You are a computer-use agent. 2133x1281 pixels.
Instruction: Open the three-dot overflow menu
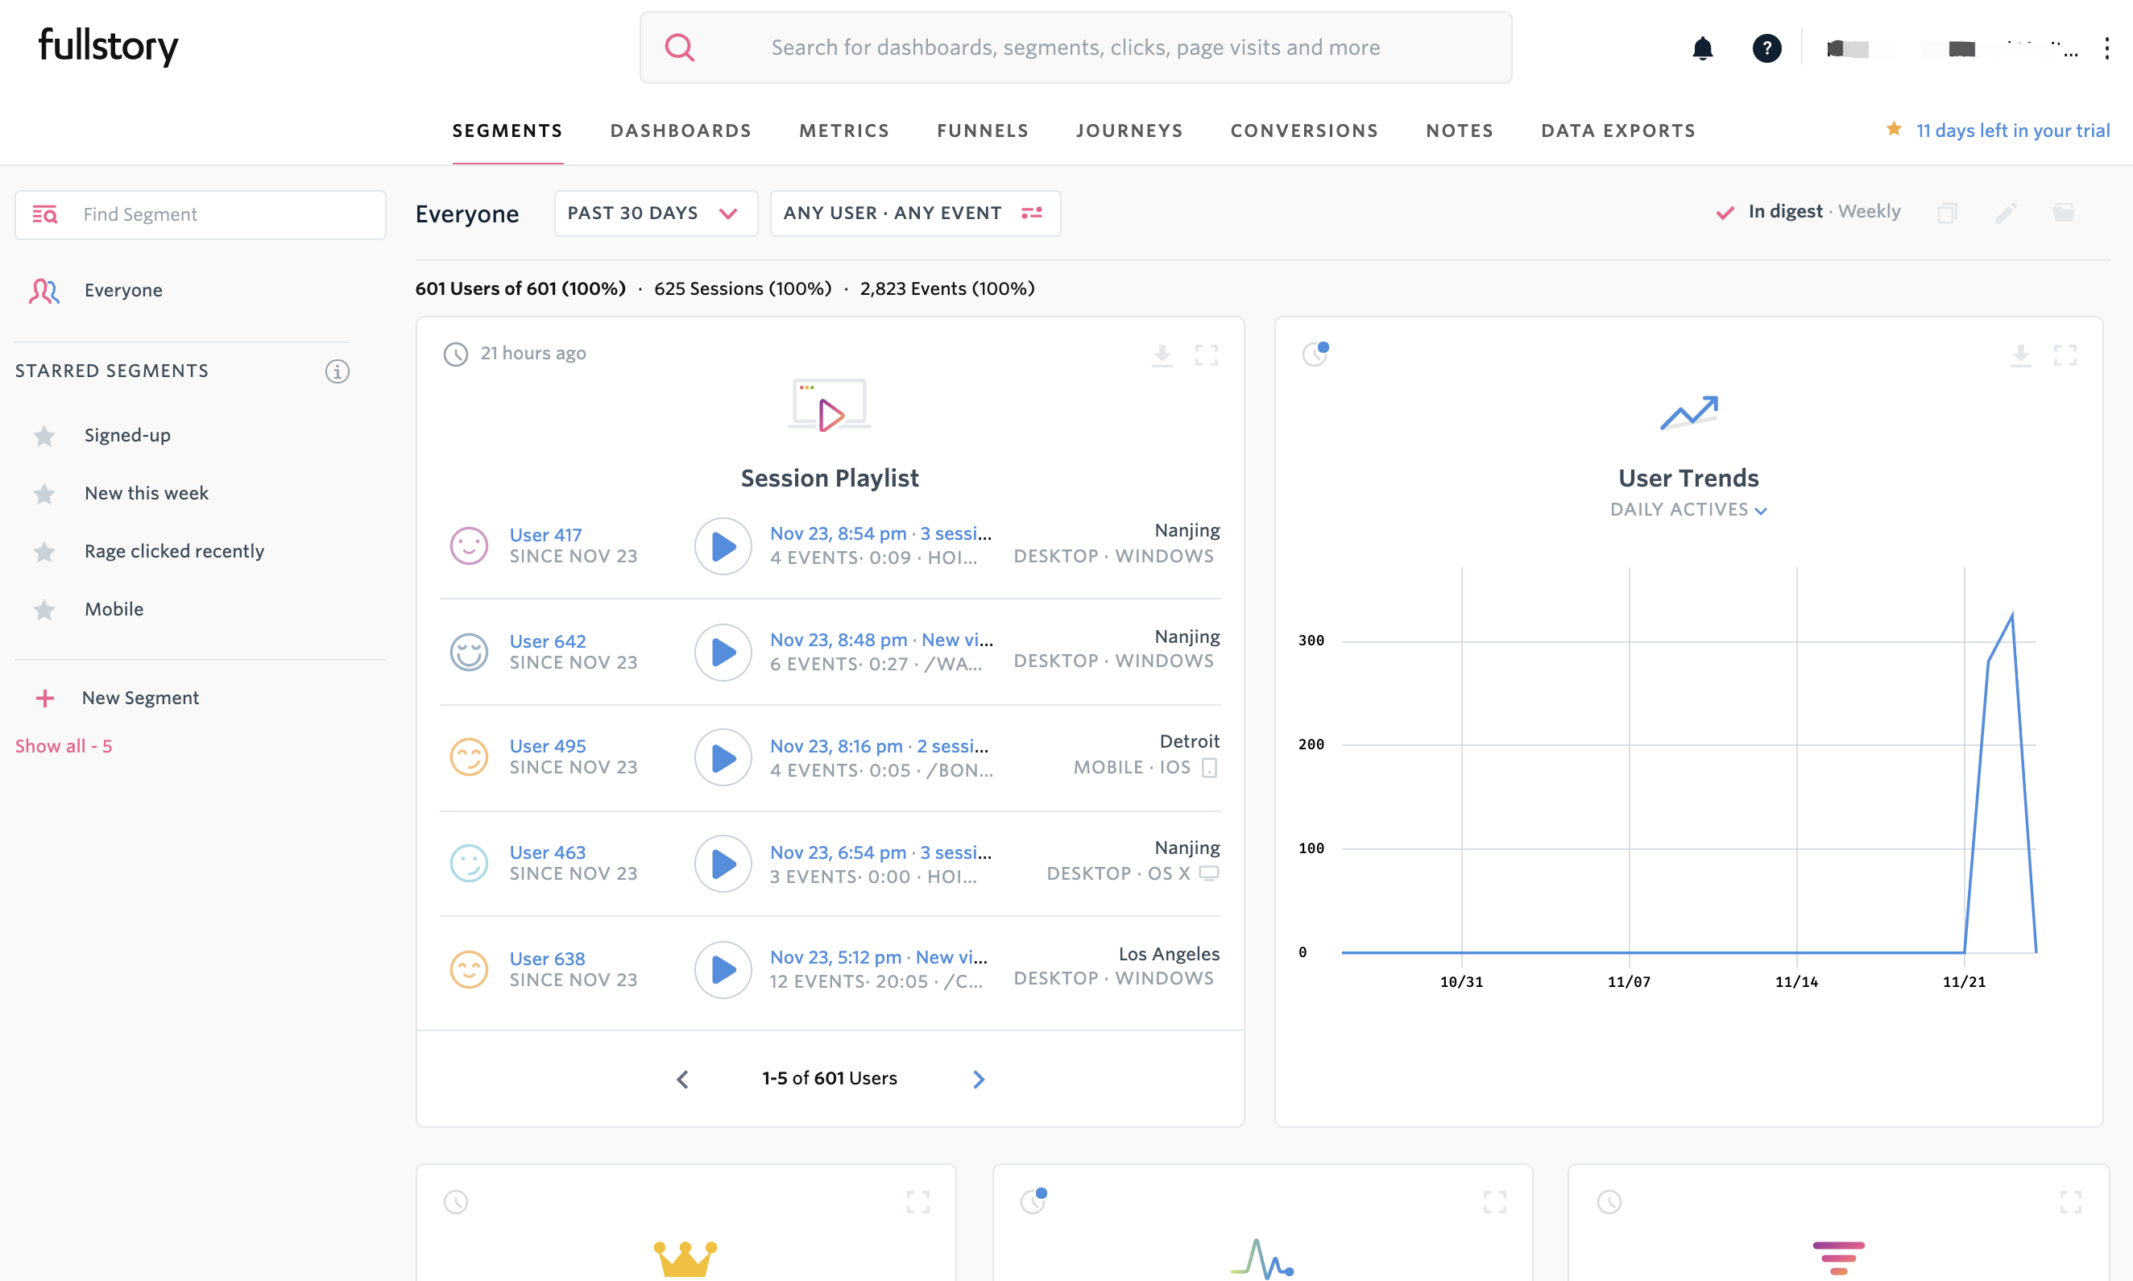tap(2106, 48)
